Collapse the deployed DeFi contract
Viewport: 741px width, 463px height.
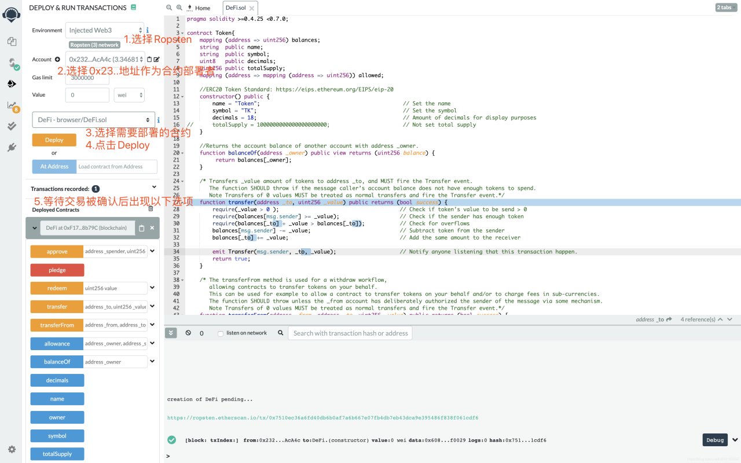34,228
